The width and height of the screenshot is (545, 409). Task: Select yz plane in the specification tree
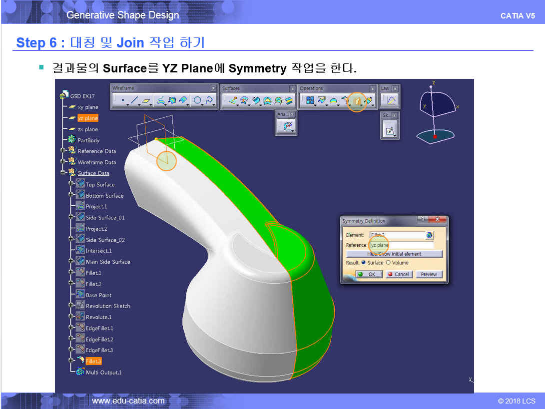[x=87, y=118]
